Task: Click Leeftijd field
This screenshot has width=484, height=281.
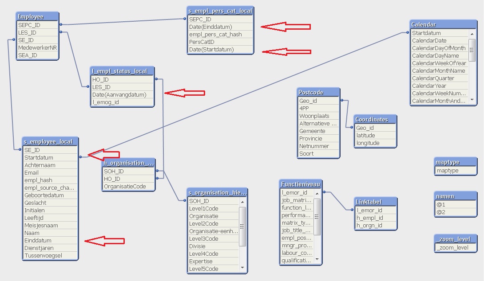Action: coord(50,218)
